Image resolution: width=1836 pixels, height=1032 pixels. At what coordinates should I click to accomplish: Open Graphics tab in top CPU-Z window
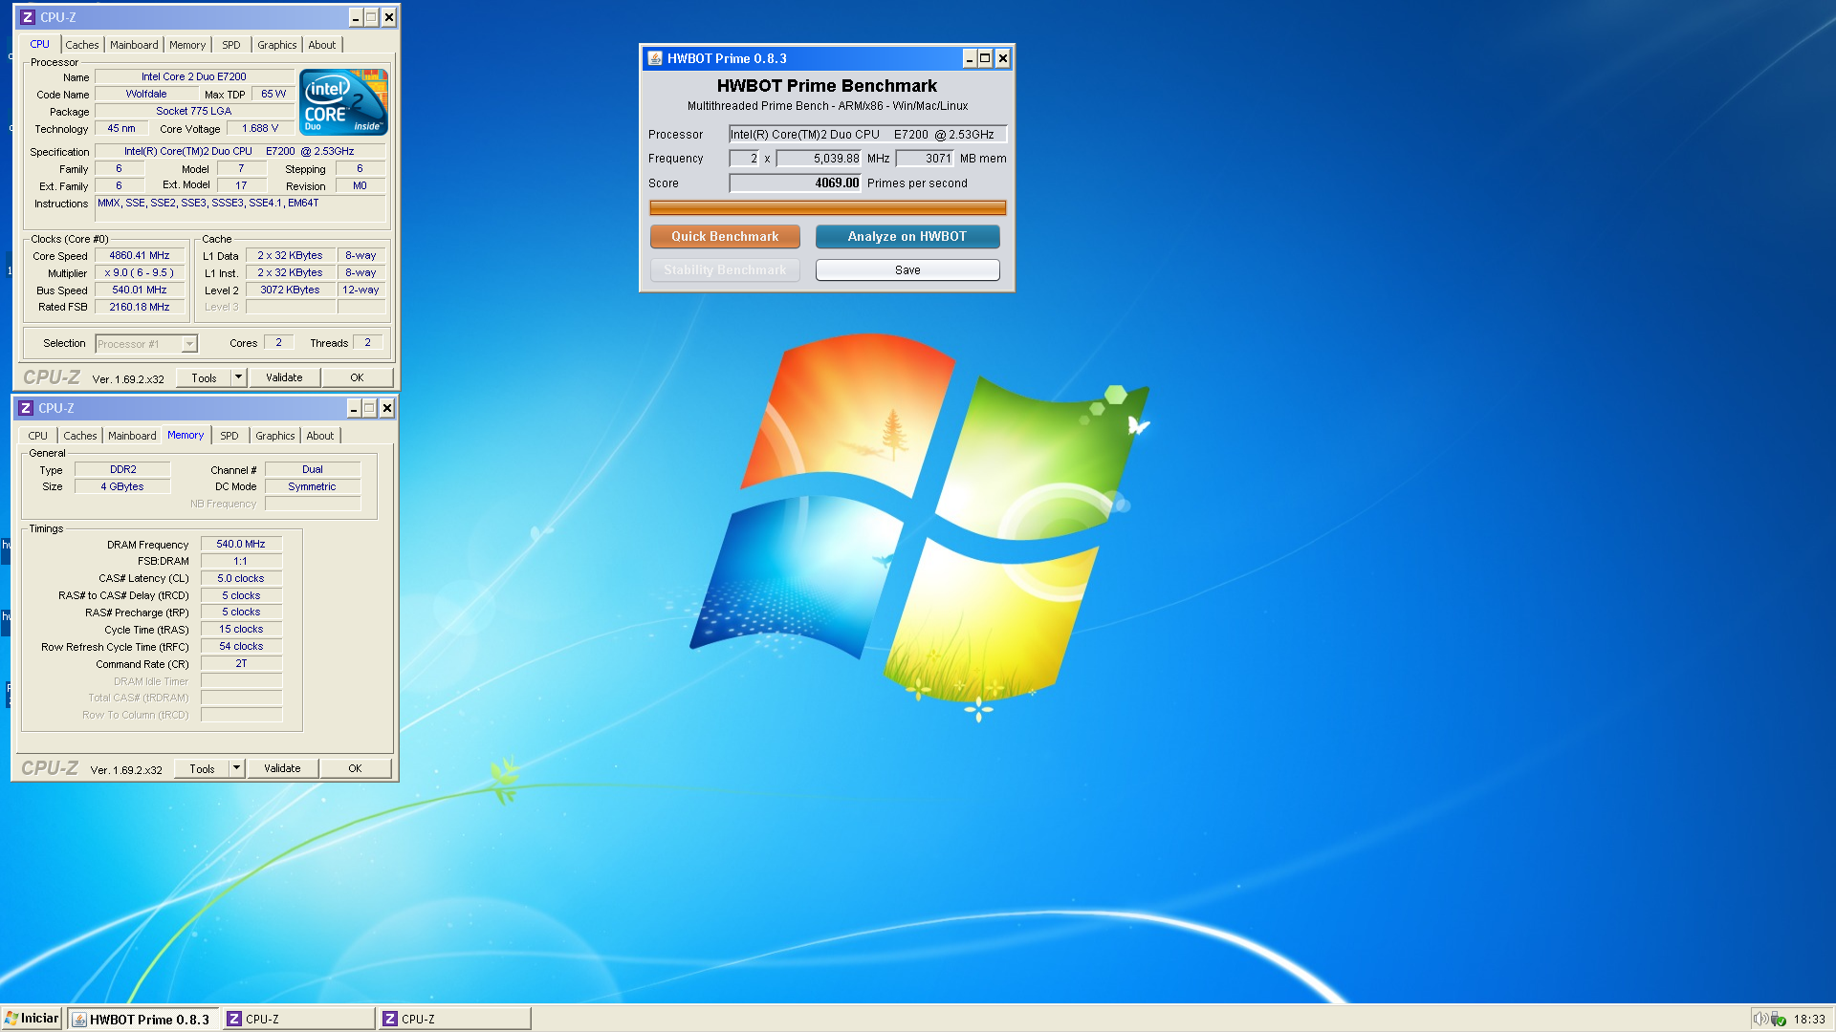tap(277, 45)
